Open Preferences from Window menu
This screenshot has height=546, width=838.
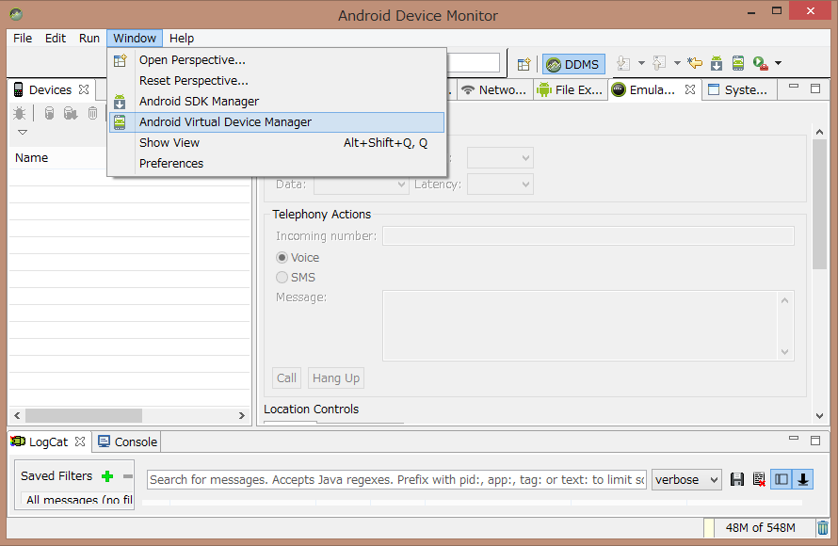point(277,164)
